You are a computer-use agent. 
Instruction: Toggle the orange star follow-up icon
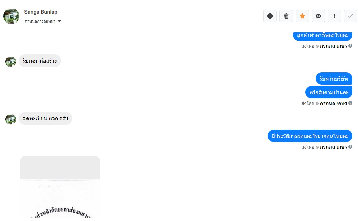pyautogui.click(x=302, y=16)
